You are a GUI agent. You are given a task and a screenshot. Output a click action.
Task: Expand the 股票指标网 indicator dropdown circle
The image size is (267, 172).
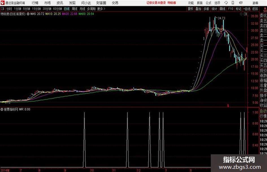[2, 109]
